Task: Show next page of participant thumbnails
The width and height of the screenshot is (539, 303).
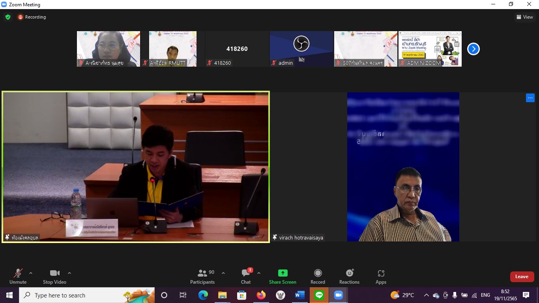Action: click(473, 49)
